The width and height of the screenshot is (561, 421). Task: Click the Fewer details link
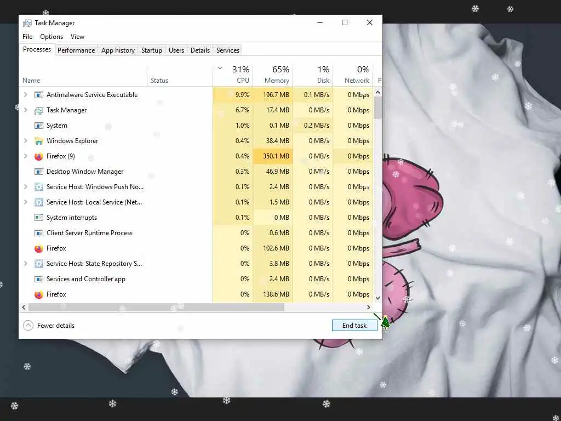56,326
